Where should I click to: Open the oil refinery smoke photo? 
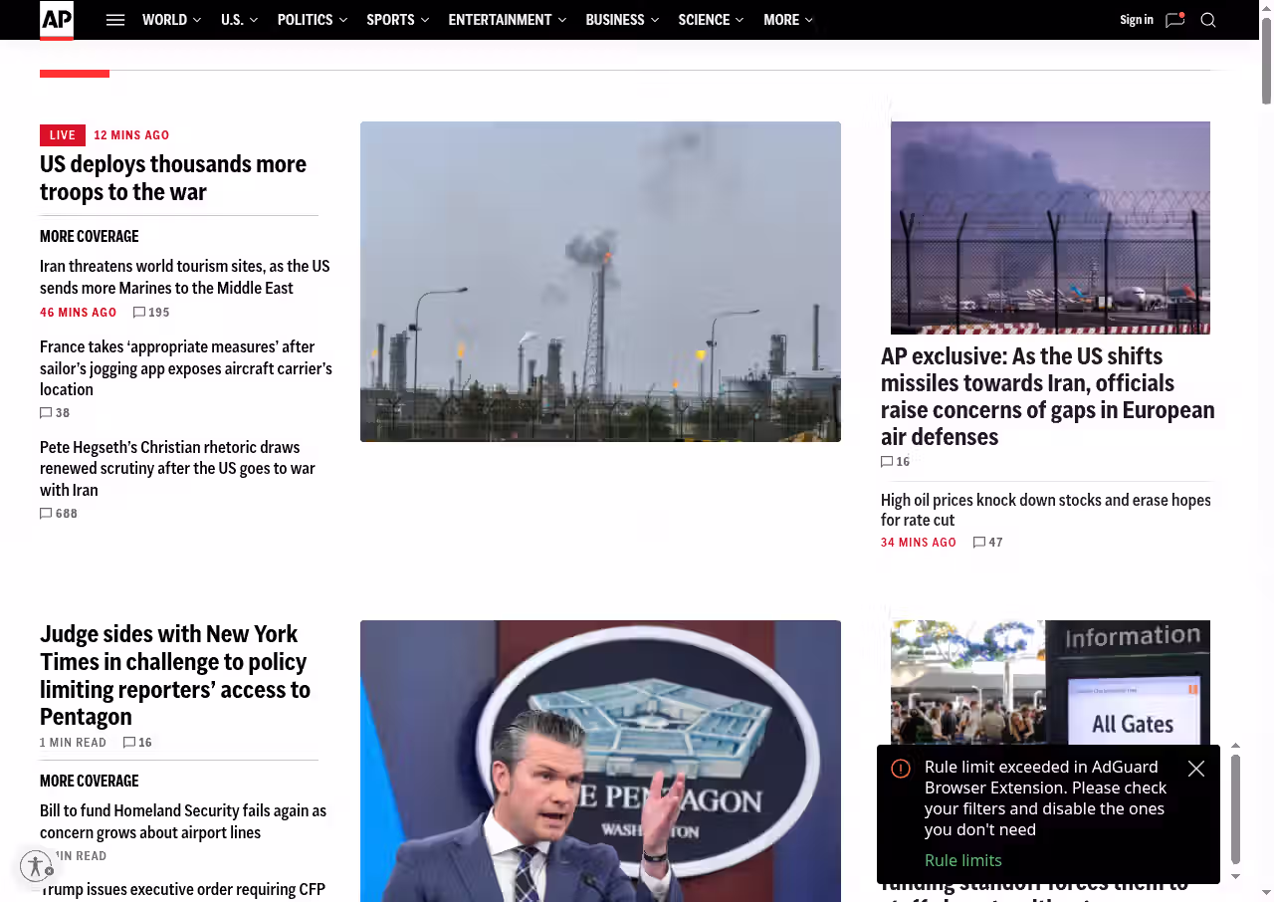600,282
